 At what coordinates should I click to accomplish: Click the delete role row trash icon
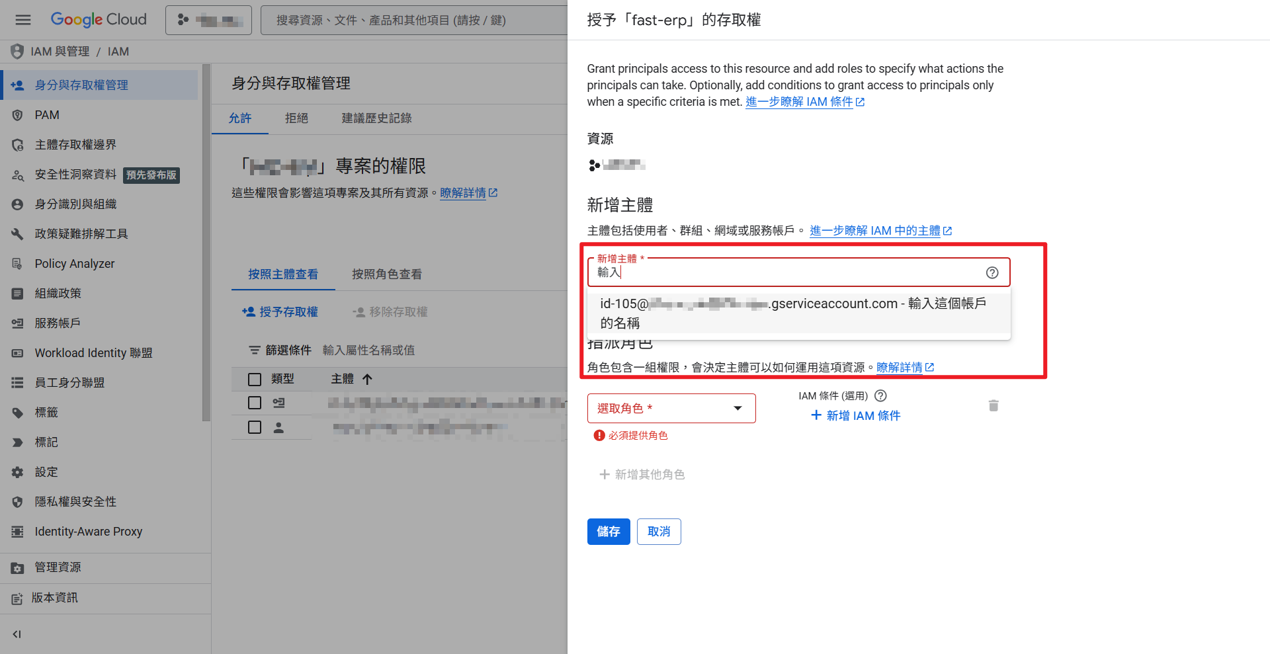(x=994, y=405)
